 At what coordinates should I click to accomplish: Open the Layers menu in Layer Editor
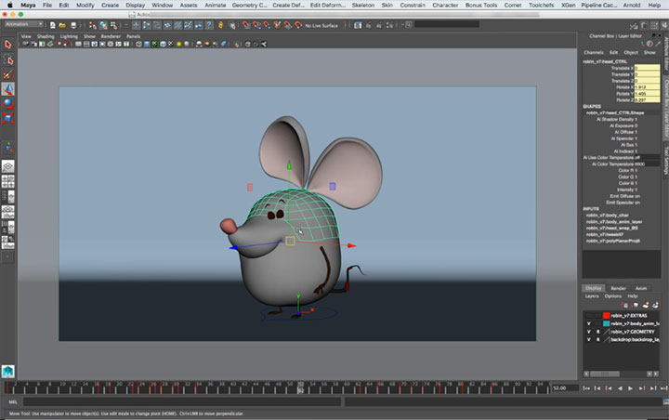pyautogui.click(x=592, y=296)
